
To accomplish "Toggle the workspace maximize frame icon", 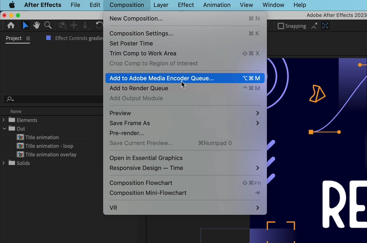I will (325, 26).
